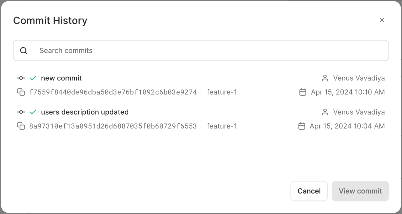The height and width of the screenshot is (214, 402).
Task: Click commit node icon beside "users description updated"
Action: [21, 112]
